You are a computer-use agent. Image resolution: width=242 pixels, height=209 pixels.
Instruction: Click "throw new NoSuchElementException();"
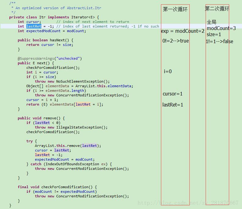click(x=72, y=81)
